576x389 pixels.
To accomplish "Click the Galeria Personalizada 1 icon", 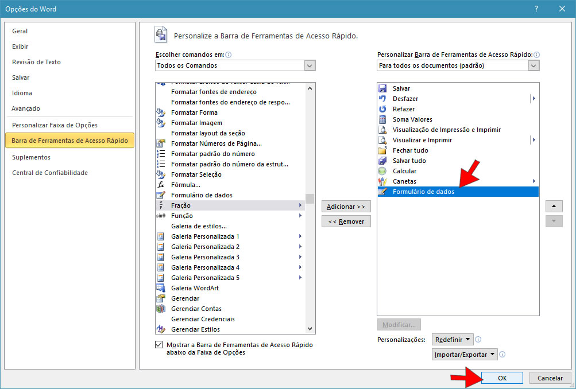I will click(161, 236).
